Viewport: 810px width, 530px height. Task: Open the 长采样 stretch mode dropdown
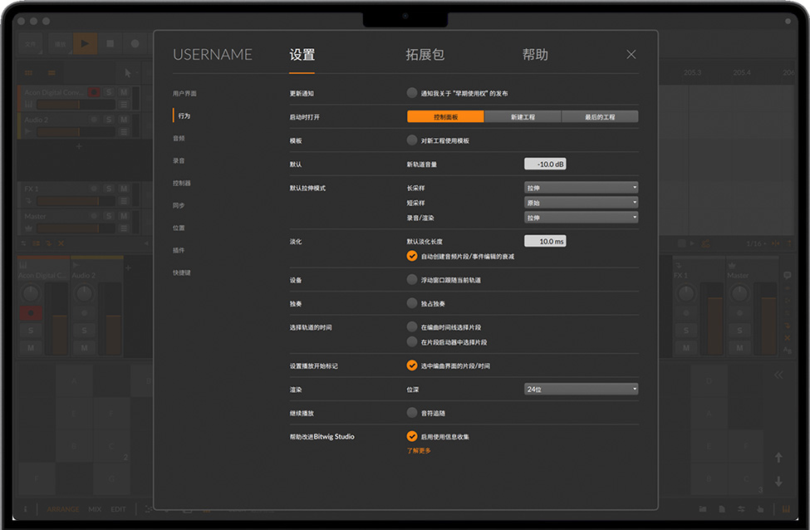tap(581, 188)
